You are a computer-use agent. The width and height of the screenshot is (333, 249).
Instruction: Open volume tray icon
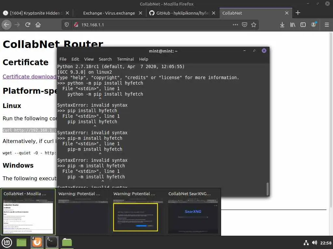[x=314, y=243]
